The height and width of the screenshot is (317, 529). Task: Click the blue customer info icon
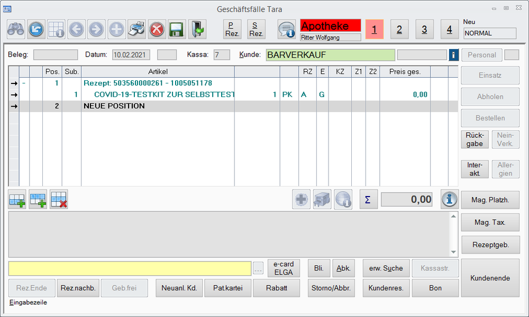pyautogui.click(x=453, y=55)
